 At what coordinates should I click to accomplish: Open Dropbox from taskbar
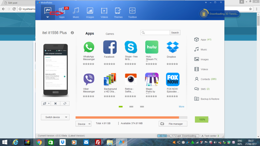(x=62, y=142)
